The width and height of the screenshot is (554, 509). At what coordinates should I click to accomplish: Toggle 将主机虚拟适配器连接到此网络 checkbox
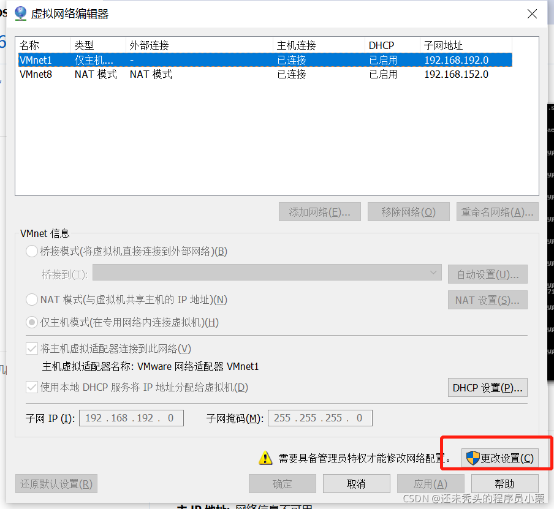pos(32,349)
